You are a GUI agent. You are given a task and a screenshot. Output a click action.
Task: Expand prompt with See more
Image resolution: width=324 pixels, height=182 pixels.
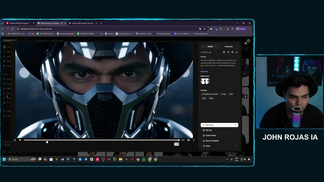pos(204,72)
